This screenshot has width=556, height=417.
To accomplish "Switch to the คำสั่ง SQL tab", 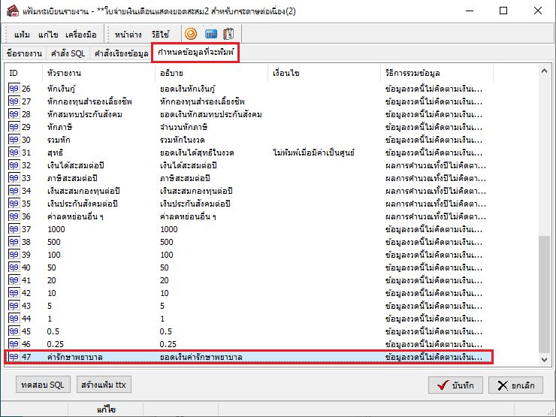I will point(68,53).
